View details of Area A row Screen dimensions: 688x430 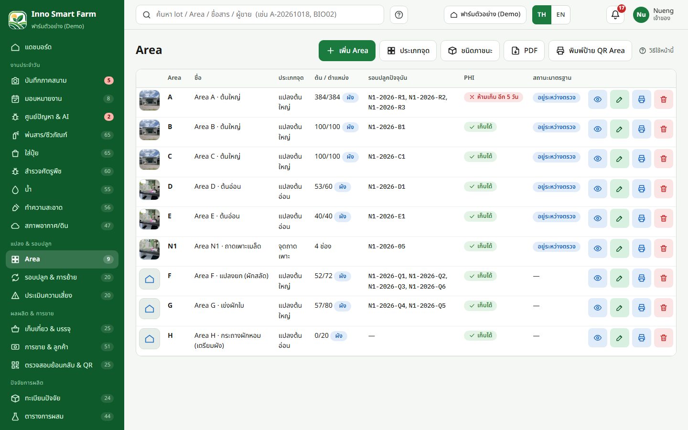click(598, 99)
